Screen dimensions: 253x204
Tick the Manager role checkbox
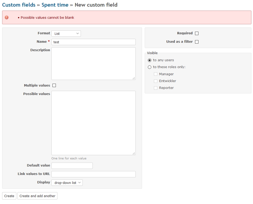[155, 74]
